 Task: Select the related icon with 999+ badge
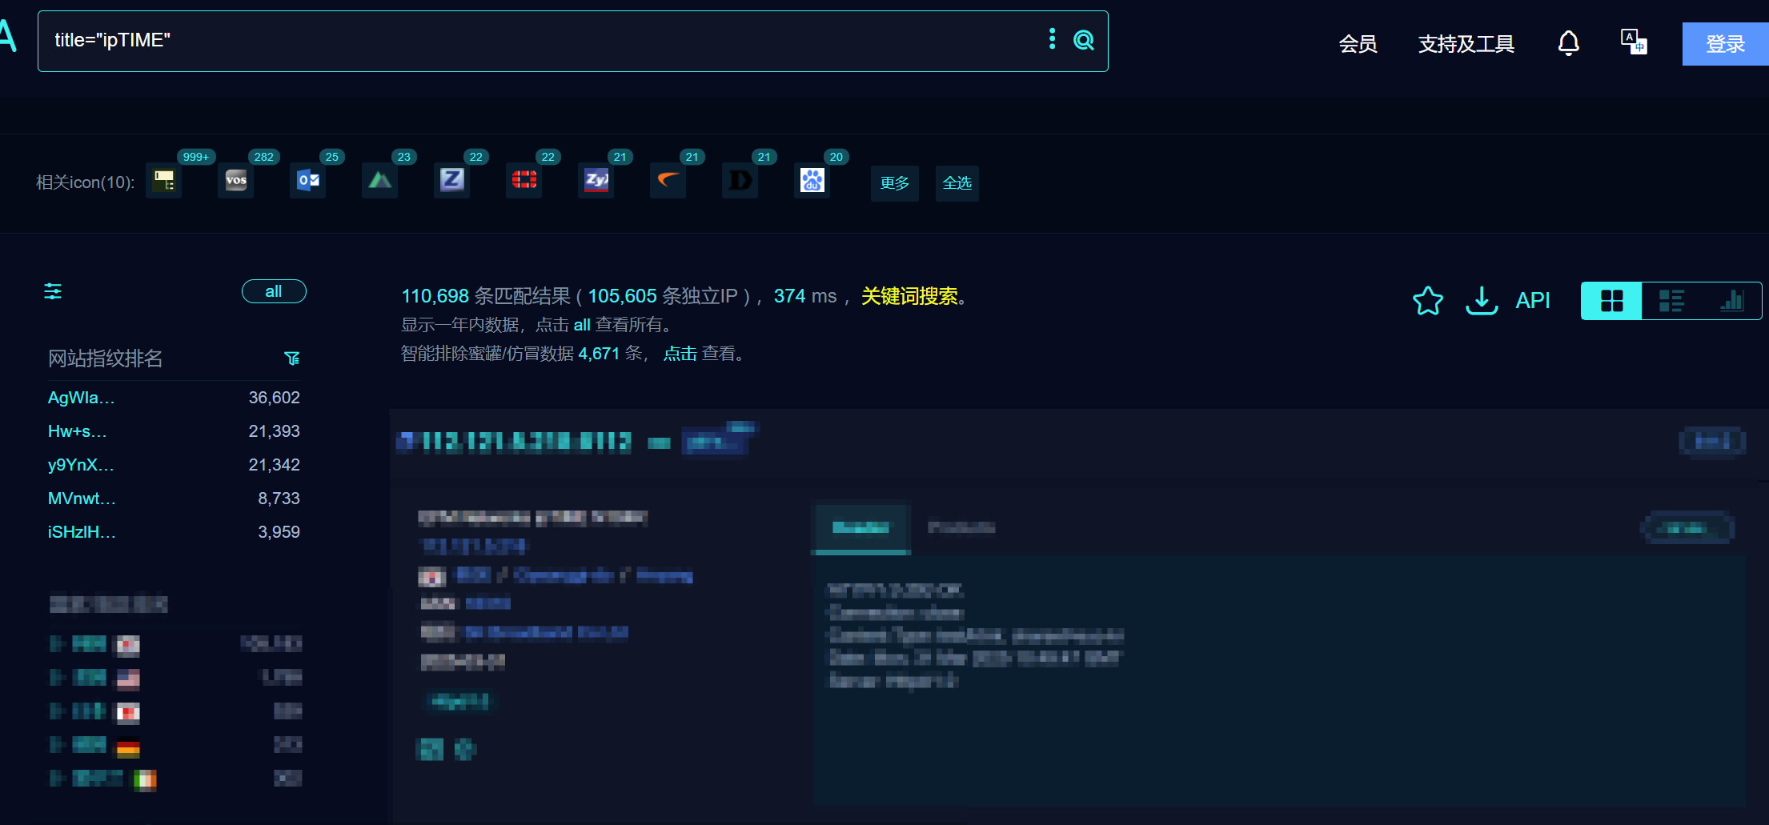tap(164, 181)
